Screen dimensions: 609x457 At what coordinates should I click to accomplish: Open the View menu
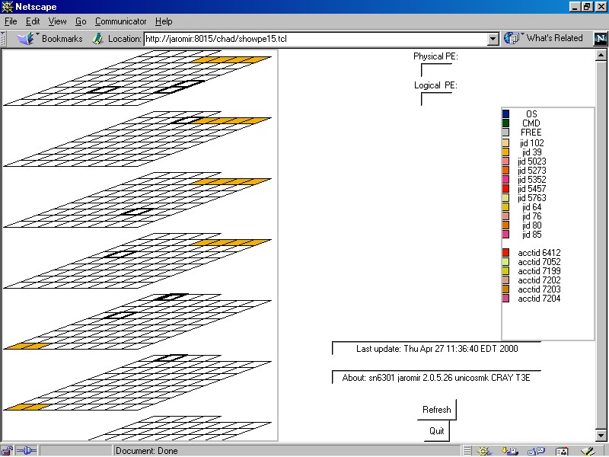58,21
